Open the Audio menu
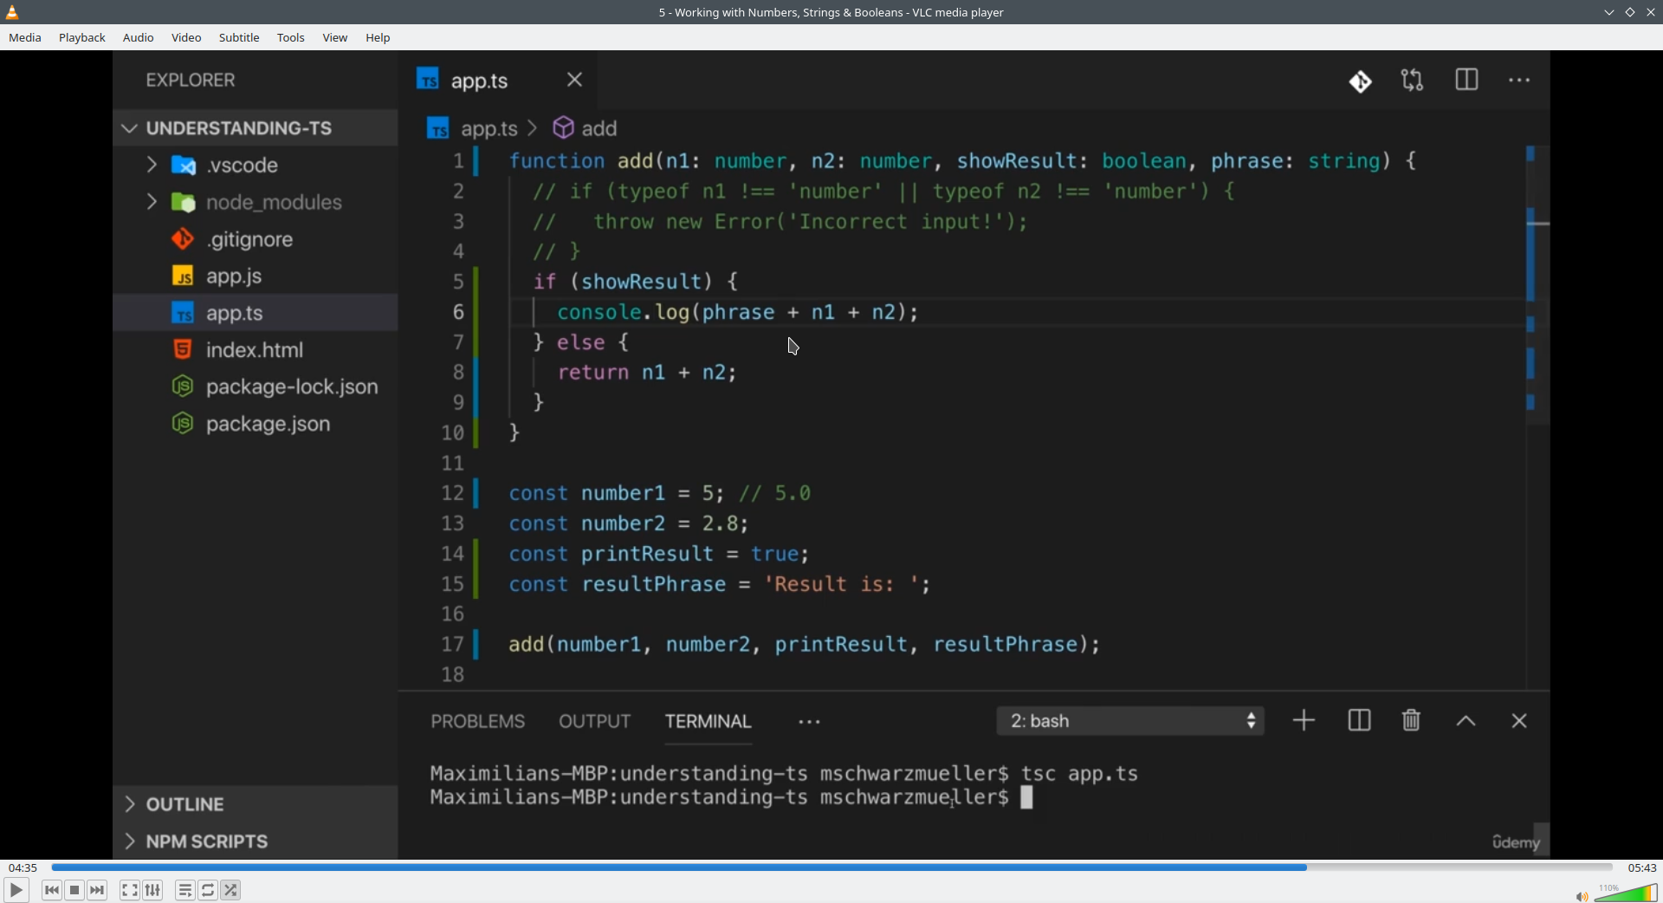Image resolution: width=1663 pixels, height=903 pixels. pyautogui.click(x=139, y=38)
